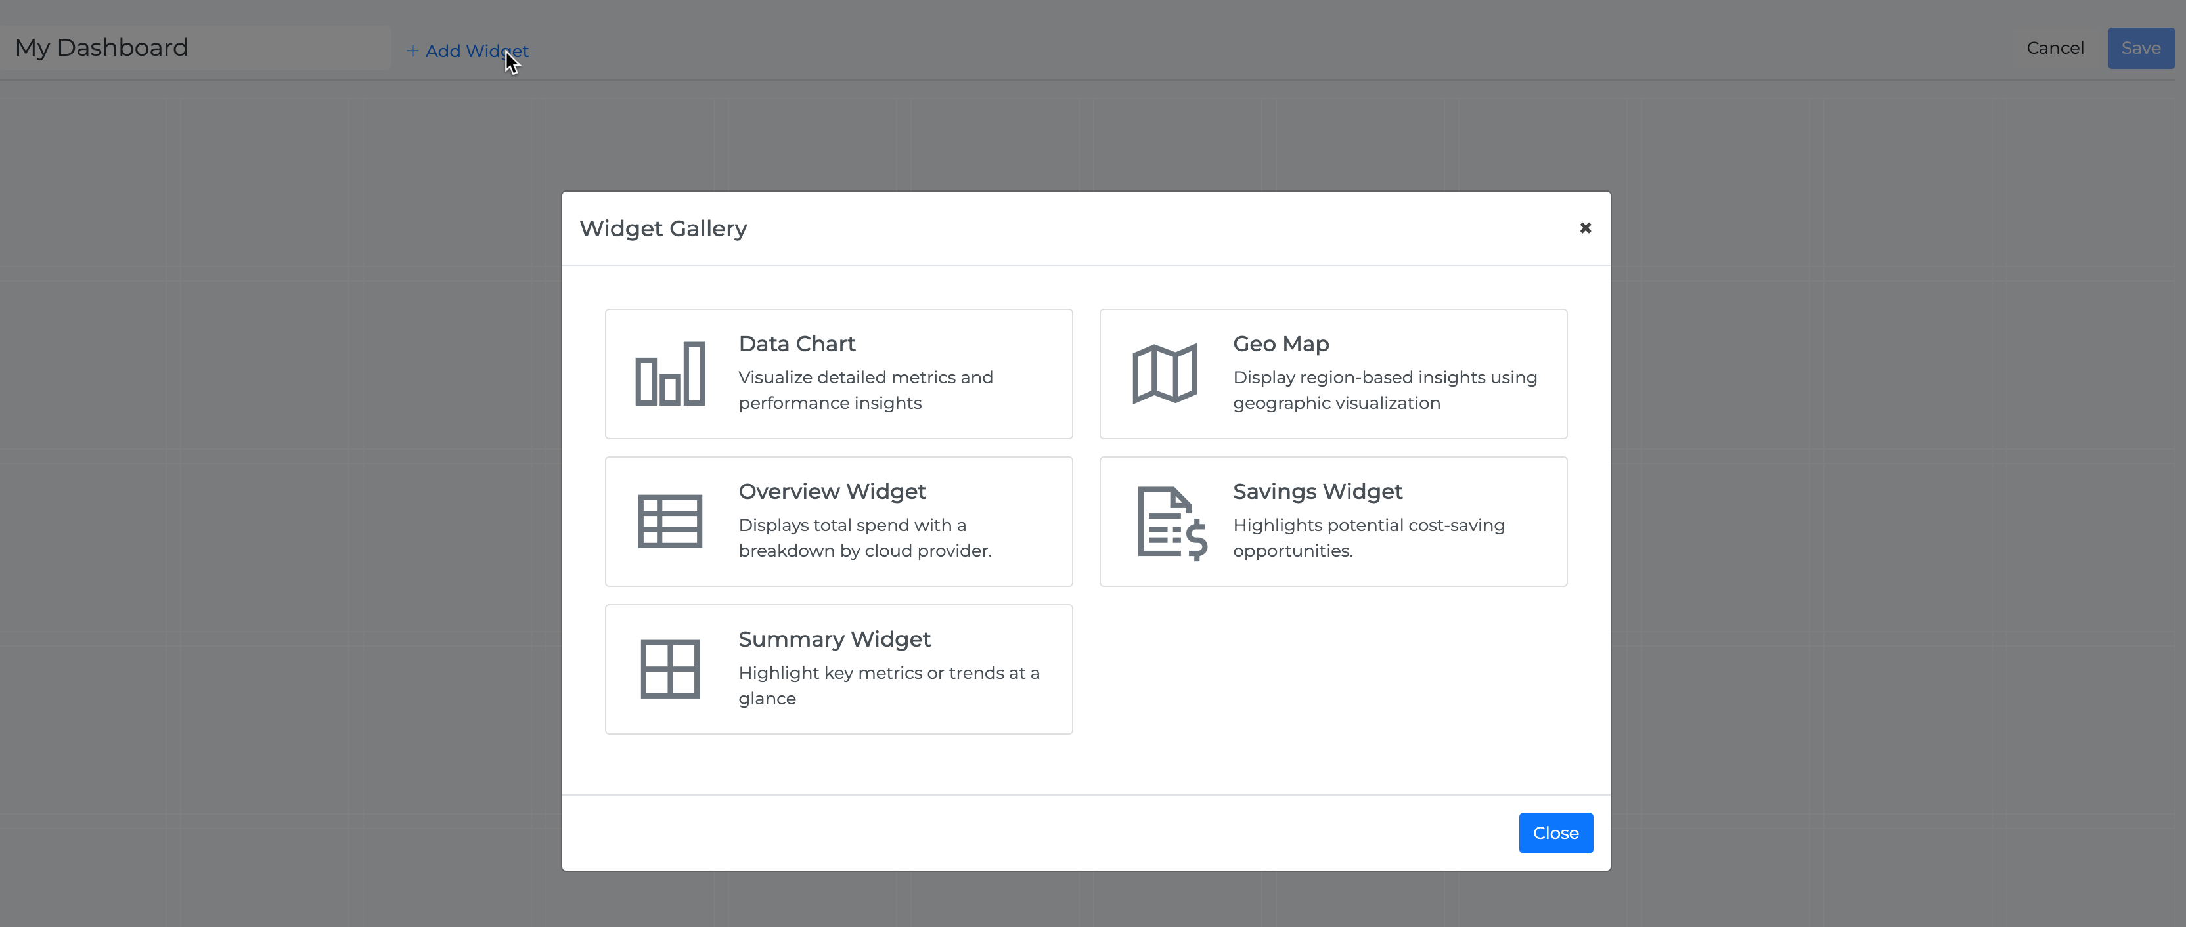Click Cancel in the top bar
The width and height of the screenshot is (2186, 927).
(2055, 49)
